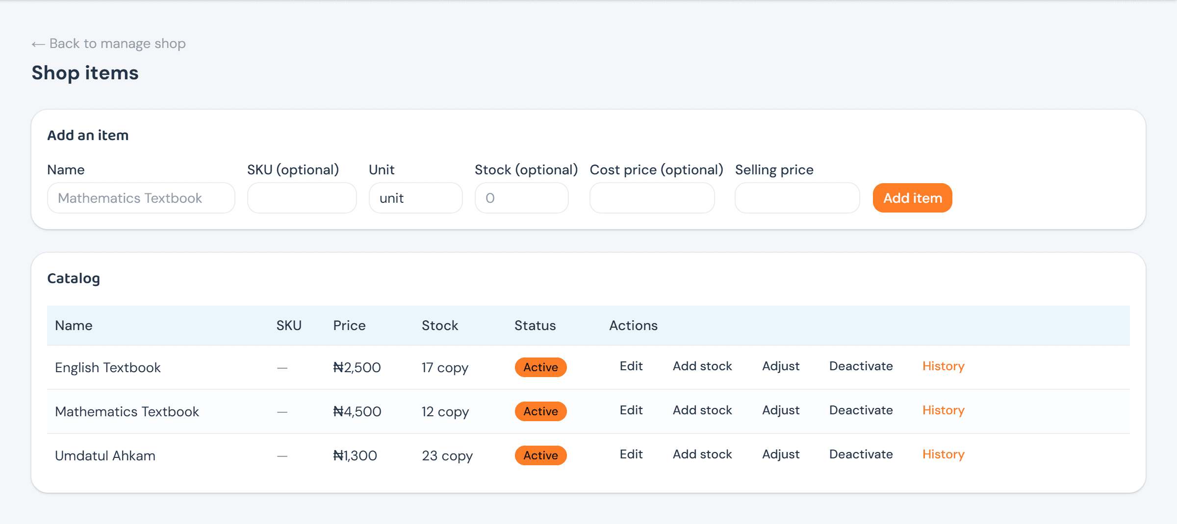The height and width of the screenshot is (524, 1177).
Task: Adjust English Textbook stock
Action: coord(781,366)
